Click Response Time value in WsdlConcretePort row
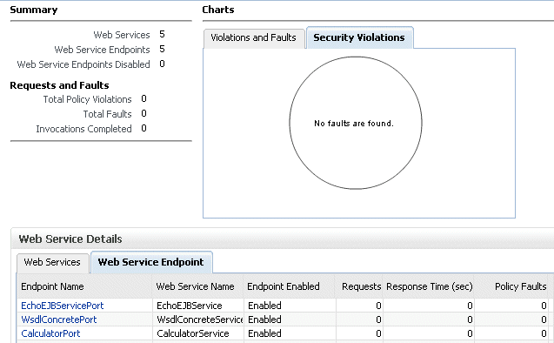This screenshot has height=343, width=554. [x=470, y=319]
